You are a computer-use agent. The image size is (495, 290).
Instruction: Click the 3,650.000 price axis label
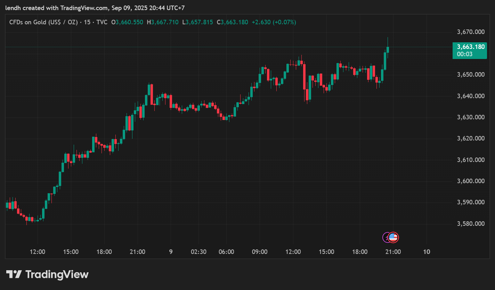tap(471, 75)
